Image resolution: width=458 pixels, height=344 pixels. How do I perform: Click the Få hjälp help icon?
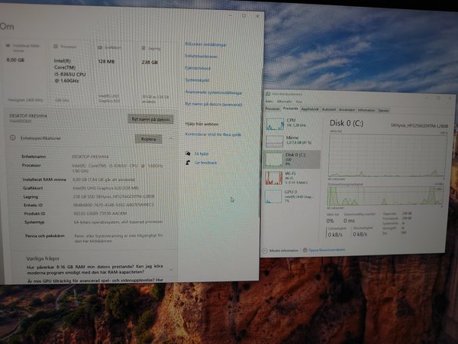(x=188, y=153)
